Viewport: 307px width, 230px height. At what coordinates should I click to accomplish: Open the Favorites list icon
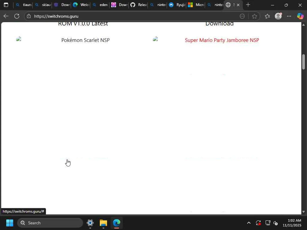point(267,16)
